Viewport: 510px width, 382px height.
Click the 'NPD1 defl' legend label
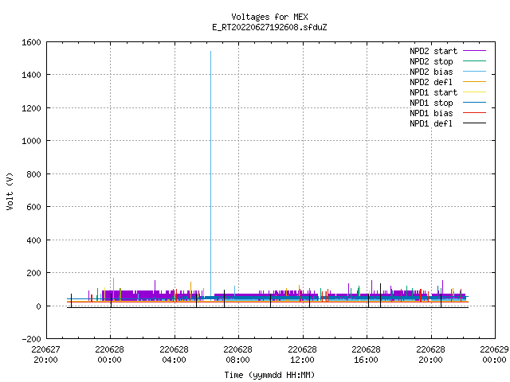tap(431, 124)
